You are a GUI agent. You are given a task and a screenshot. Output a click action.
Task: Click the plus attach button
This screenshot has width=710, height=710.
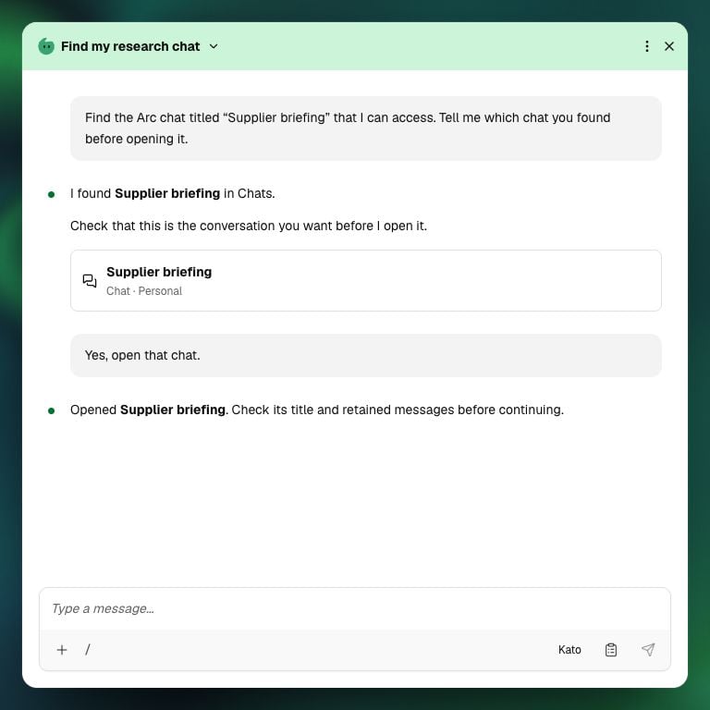[x=62, y=650]
